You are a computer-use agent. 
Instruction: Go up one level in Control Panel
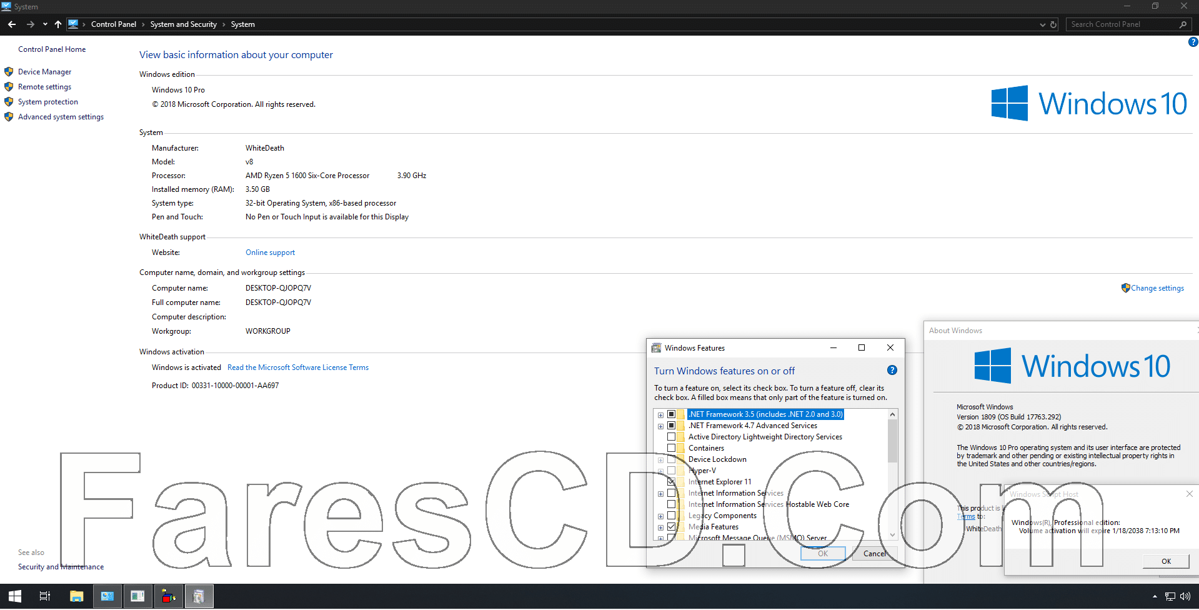point(58,24)
